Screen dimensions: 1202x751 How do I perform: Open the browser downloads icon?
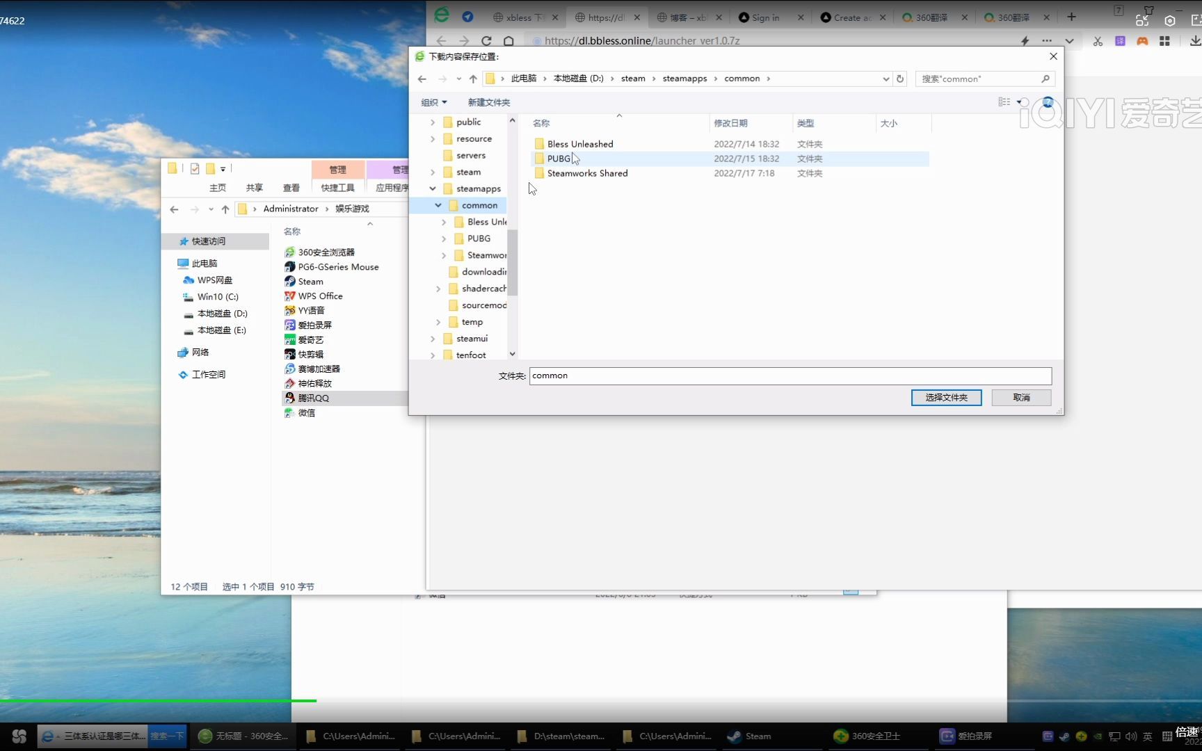click(x=1195, y=41)
